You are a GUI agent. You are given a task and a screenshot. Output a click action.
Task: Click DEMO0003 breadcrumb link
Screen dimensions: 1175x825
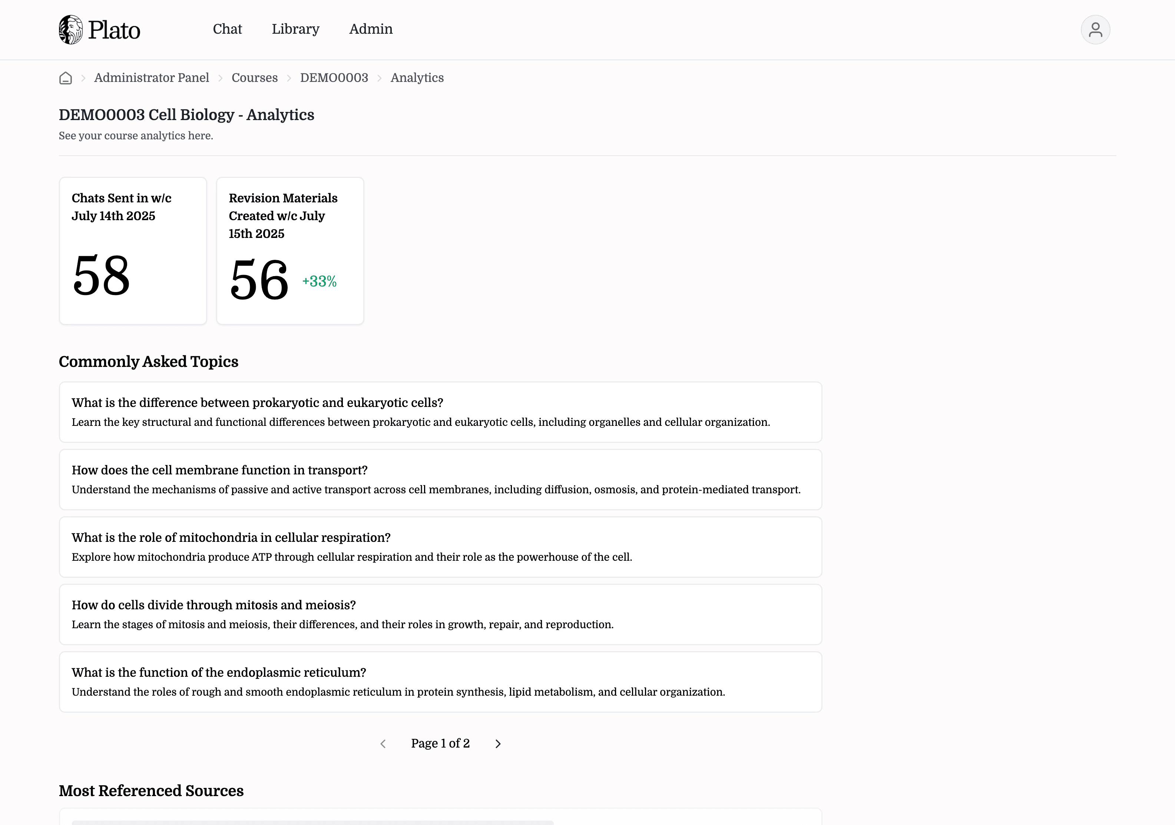point(334,78)
